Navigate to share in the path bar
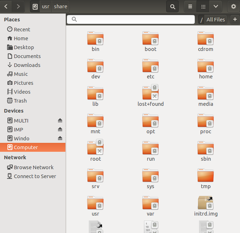The image size is (240, 233). coord(60,6)
